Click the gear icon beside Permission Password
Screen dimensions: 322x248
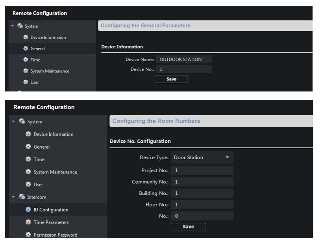tap(28, 235)
